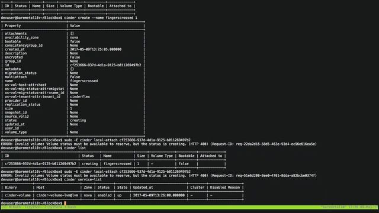The width and height of the screenshot is (379, 213).
Task: Click the cinder create --name fingerscrossed 1 command
Action: [101, 18]
